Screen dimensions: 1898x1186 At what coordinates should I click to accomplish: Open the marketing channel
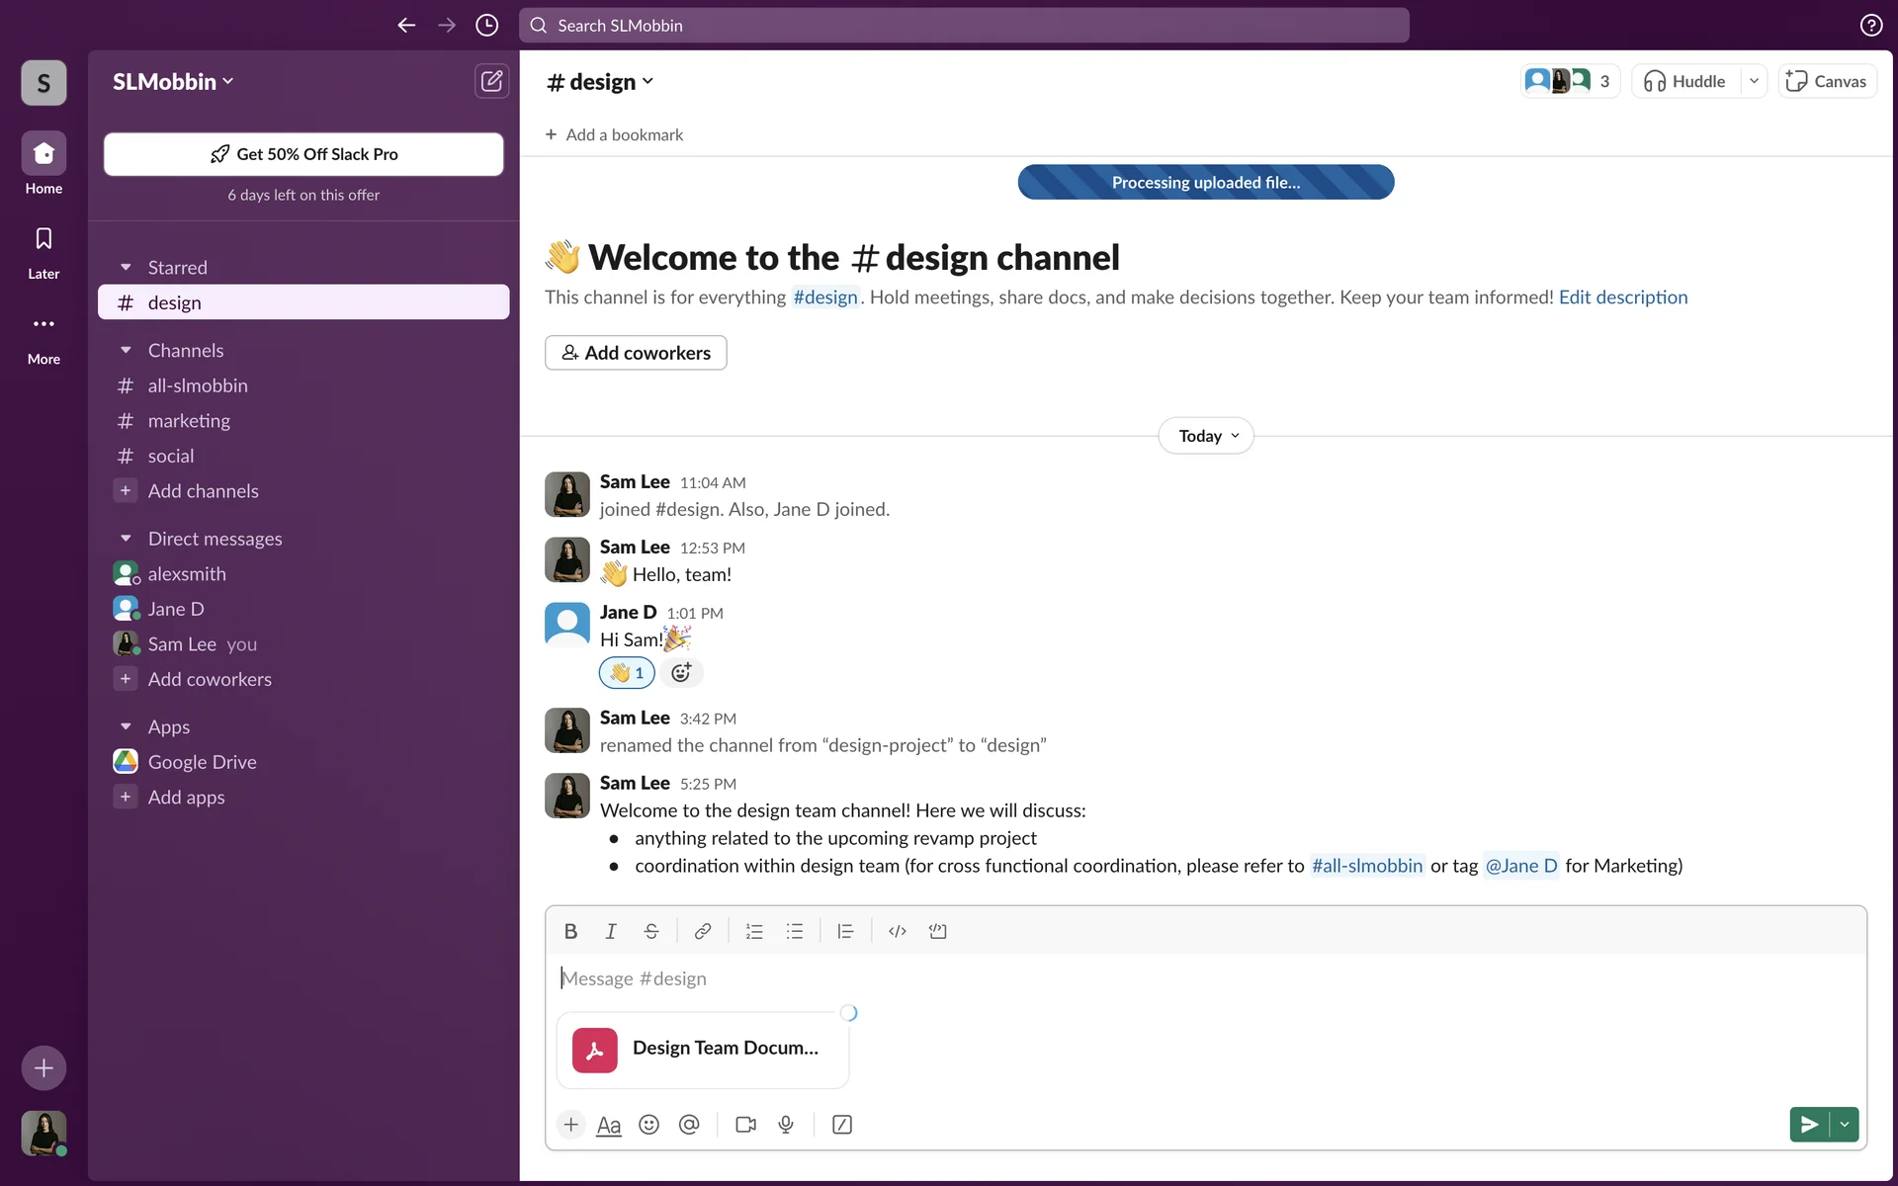tap(189, 421)
